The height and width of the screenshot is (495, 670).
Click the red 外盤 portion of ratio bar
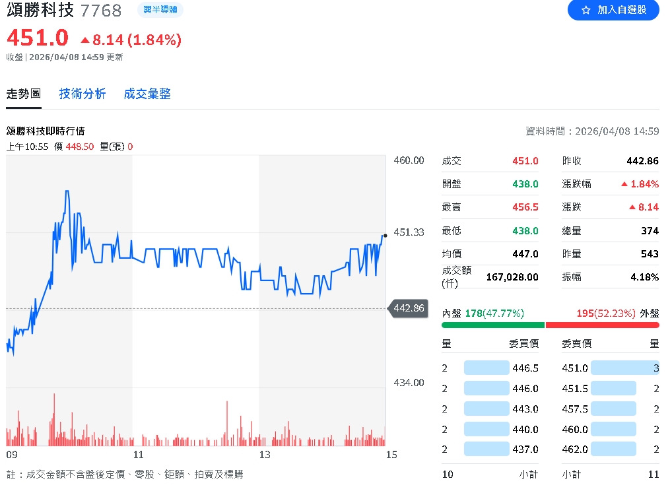(x=603, y=325)
